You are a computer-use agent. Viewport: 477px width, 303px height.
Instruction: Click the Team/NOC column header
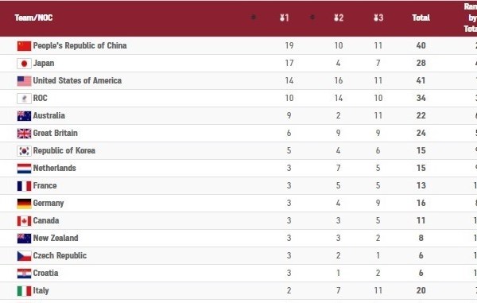pos(33,17)
